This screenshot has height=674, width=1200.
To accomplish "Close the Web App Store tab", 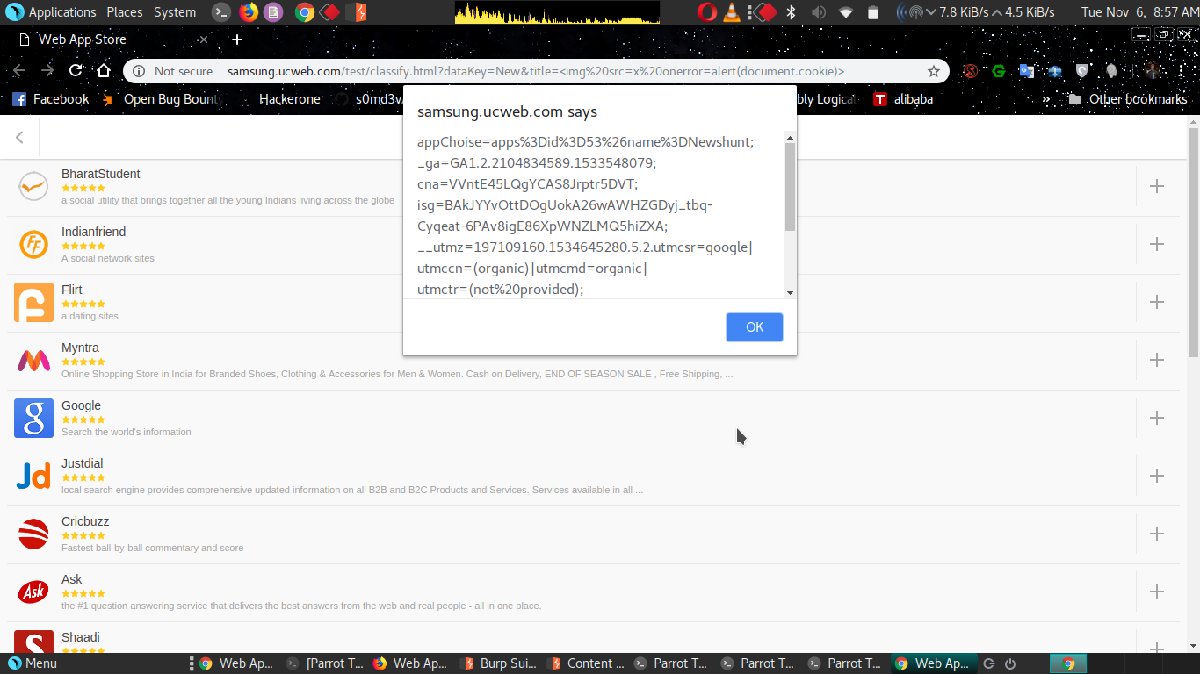I will pos(204,39).
